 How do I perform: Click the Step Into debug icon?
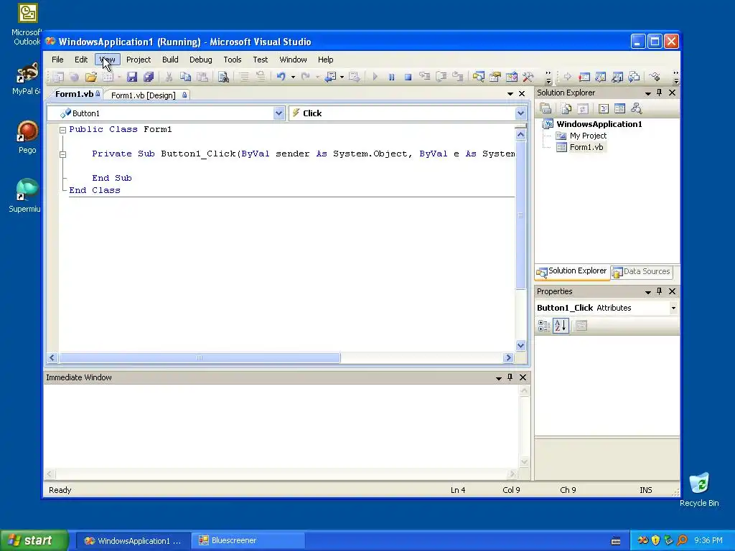click(425, 76)
